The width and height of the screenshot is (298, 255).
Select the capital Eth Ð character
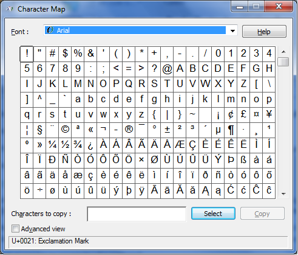(x=52, y=161)
